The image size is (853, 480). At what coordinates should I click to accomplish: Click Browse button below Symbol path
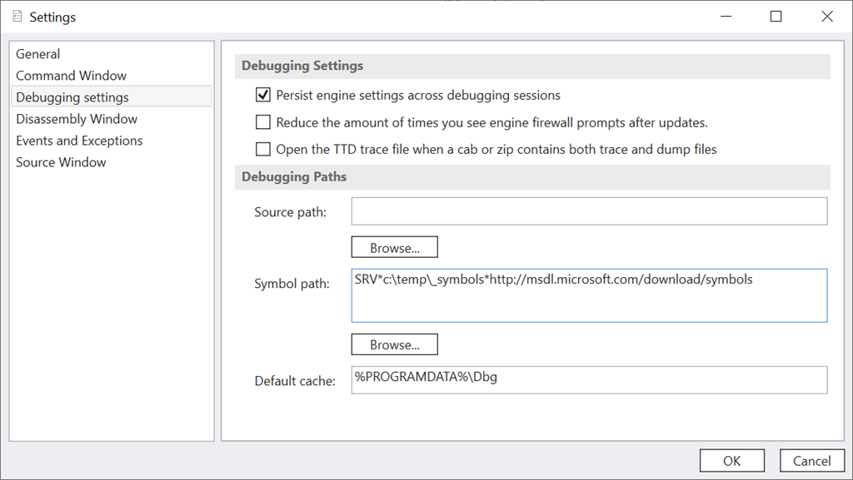[x=394, y=344]
